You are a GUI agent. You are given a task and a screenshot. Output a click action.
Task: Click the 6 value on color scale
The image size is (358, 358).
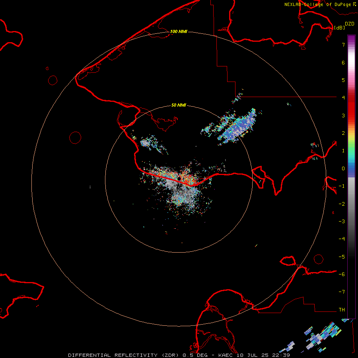click(x=343, y=62)
